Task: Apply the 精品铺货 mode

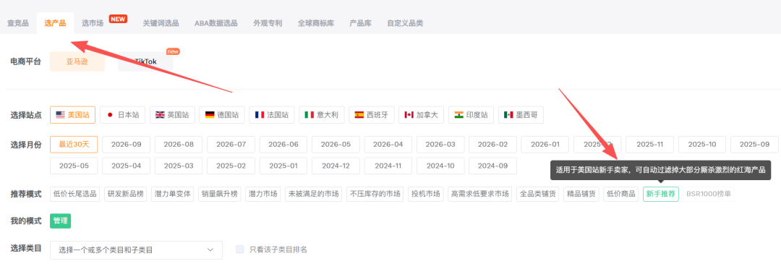Action: pos(581,194)
